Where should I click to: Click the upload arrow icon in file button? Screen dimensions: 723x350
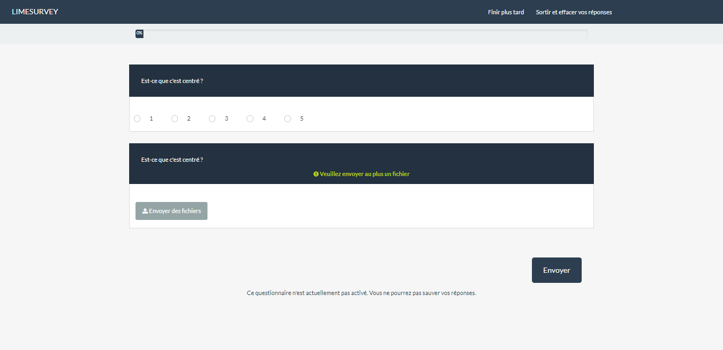click(145, 211)
